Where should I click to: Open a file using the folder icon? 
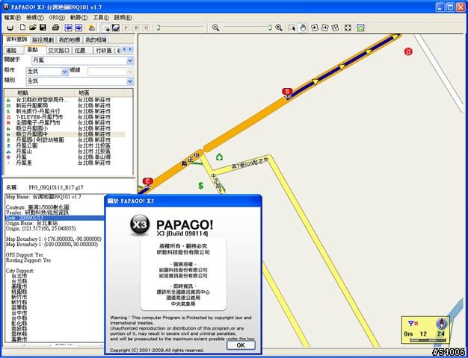(x=33, y=28)
